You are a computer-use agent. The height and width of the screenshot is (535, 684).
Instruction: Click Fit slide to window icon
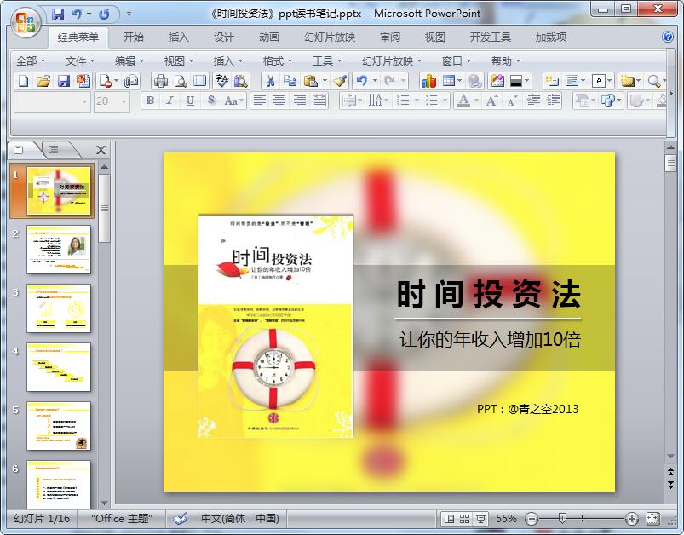653,519
